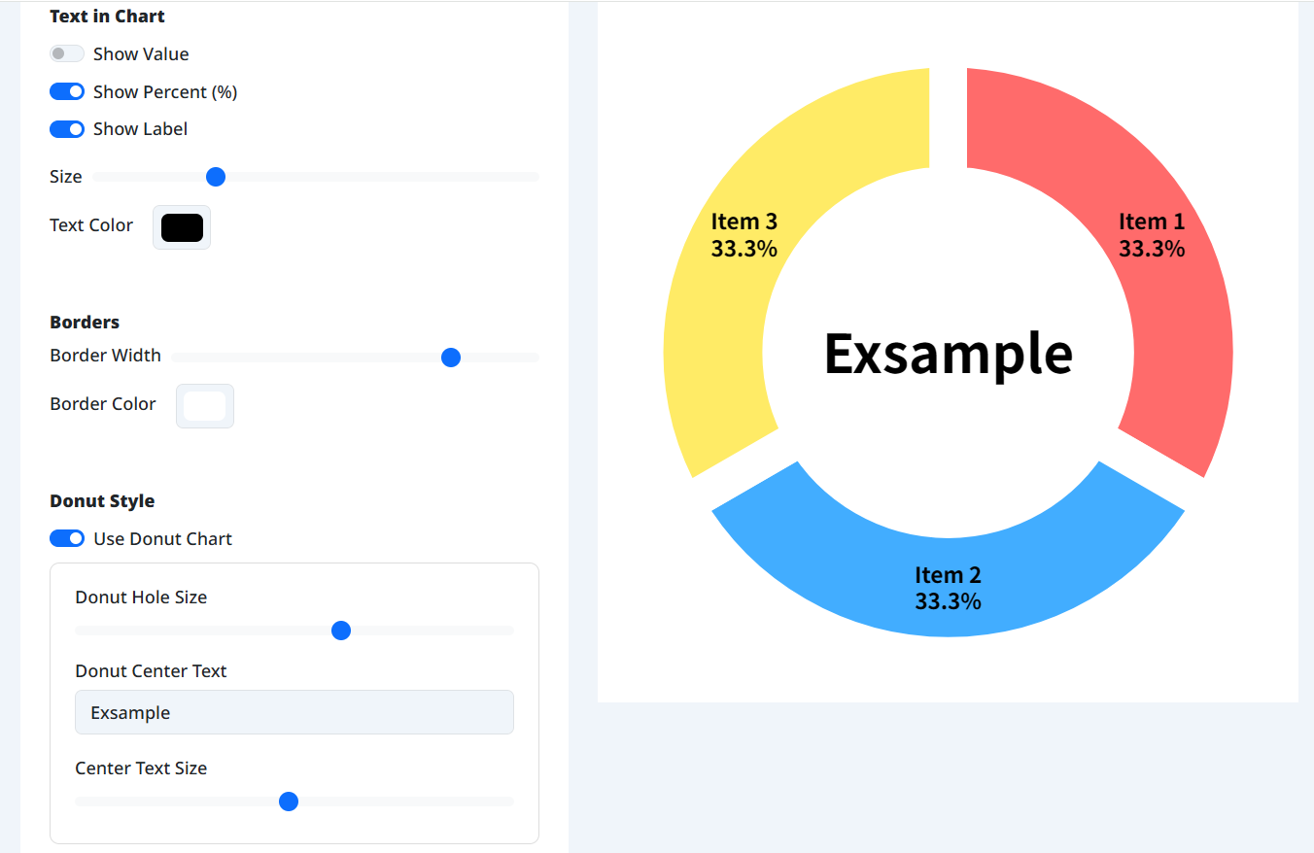
Task: Click the Donut Hole Size slider knob
Action: point(341,631)
